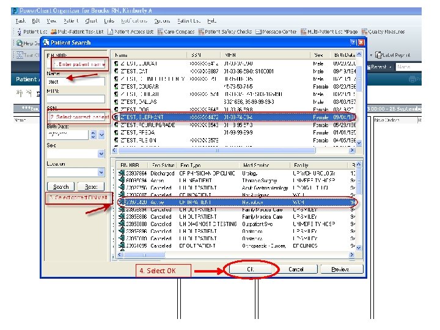This screenshot has width=440, height=330.
Task: Click the Search button
Action: pos(61,186)
